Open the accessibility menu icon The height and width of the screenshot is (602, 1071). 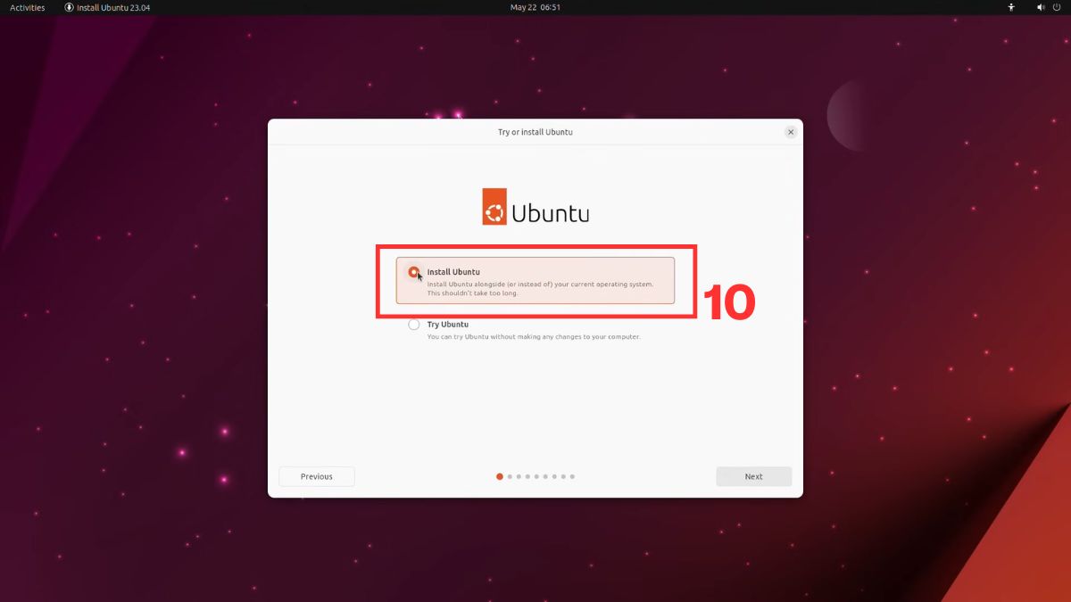tap(1011, 7)
